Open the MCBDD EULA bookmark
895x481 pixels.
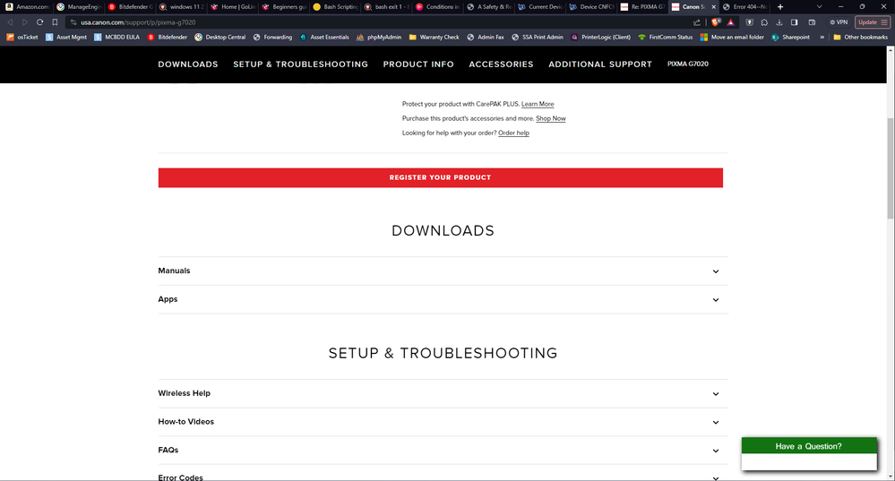pos(116,37)
